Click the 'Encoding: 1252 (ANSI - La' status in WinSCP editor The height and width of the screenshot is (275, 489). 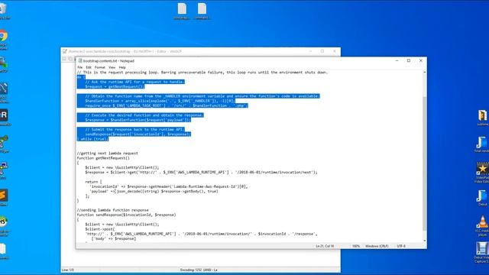(x=199, y=270)
